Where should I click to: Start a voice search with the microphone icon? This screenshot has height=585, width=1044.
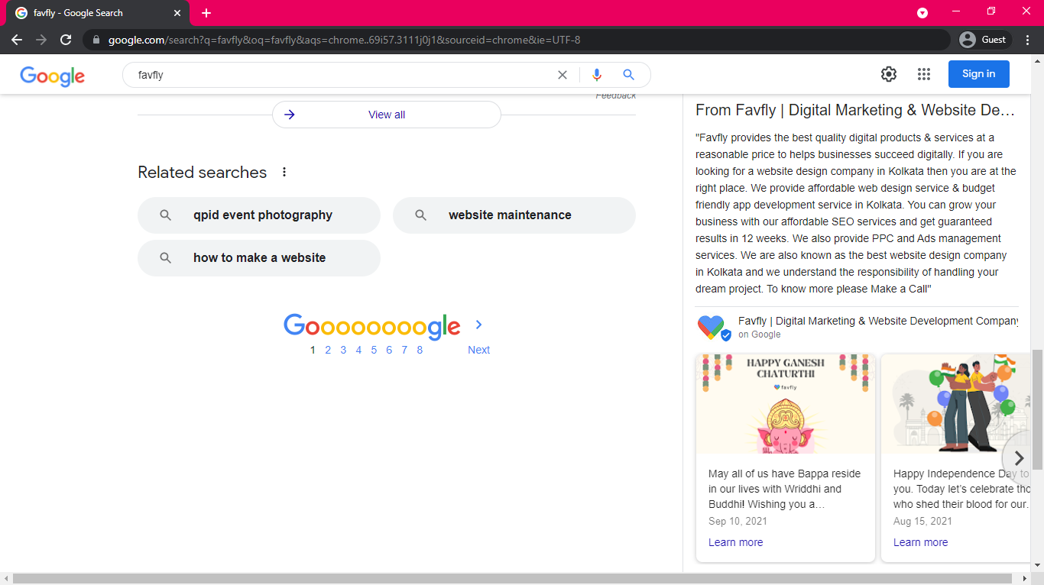tap(597, 74)
